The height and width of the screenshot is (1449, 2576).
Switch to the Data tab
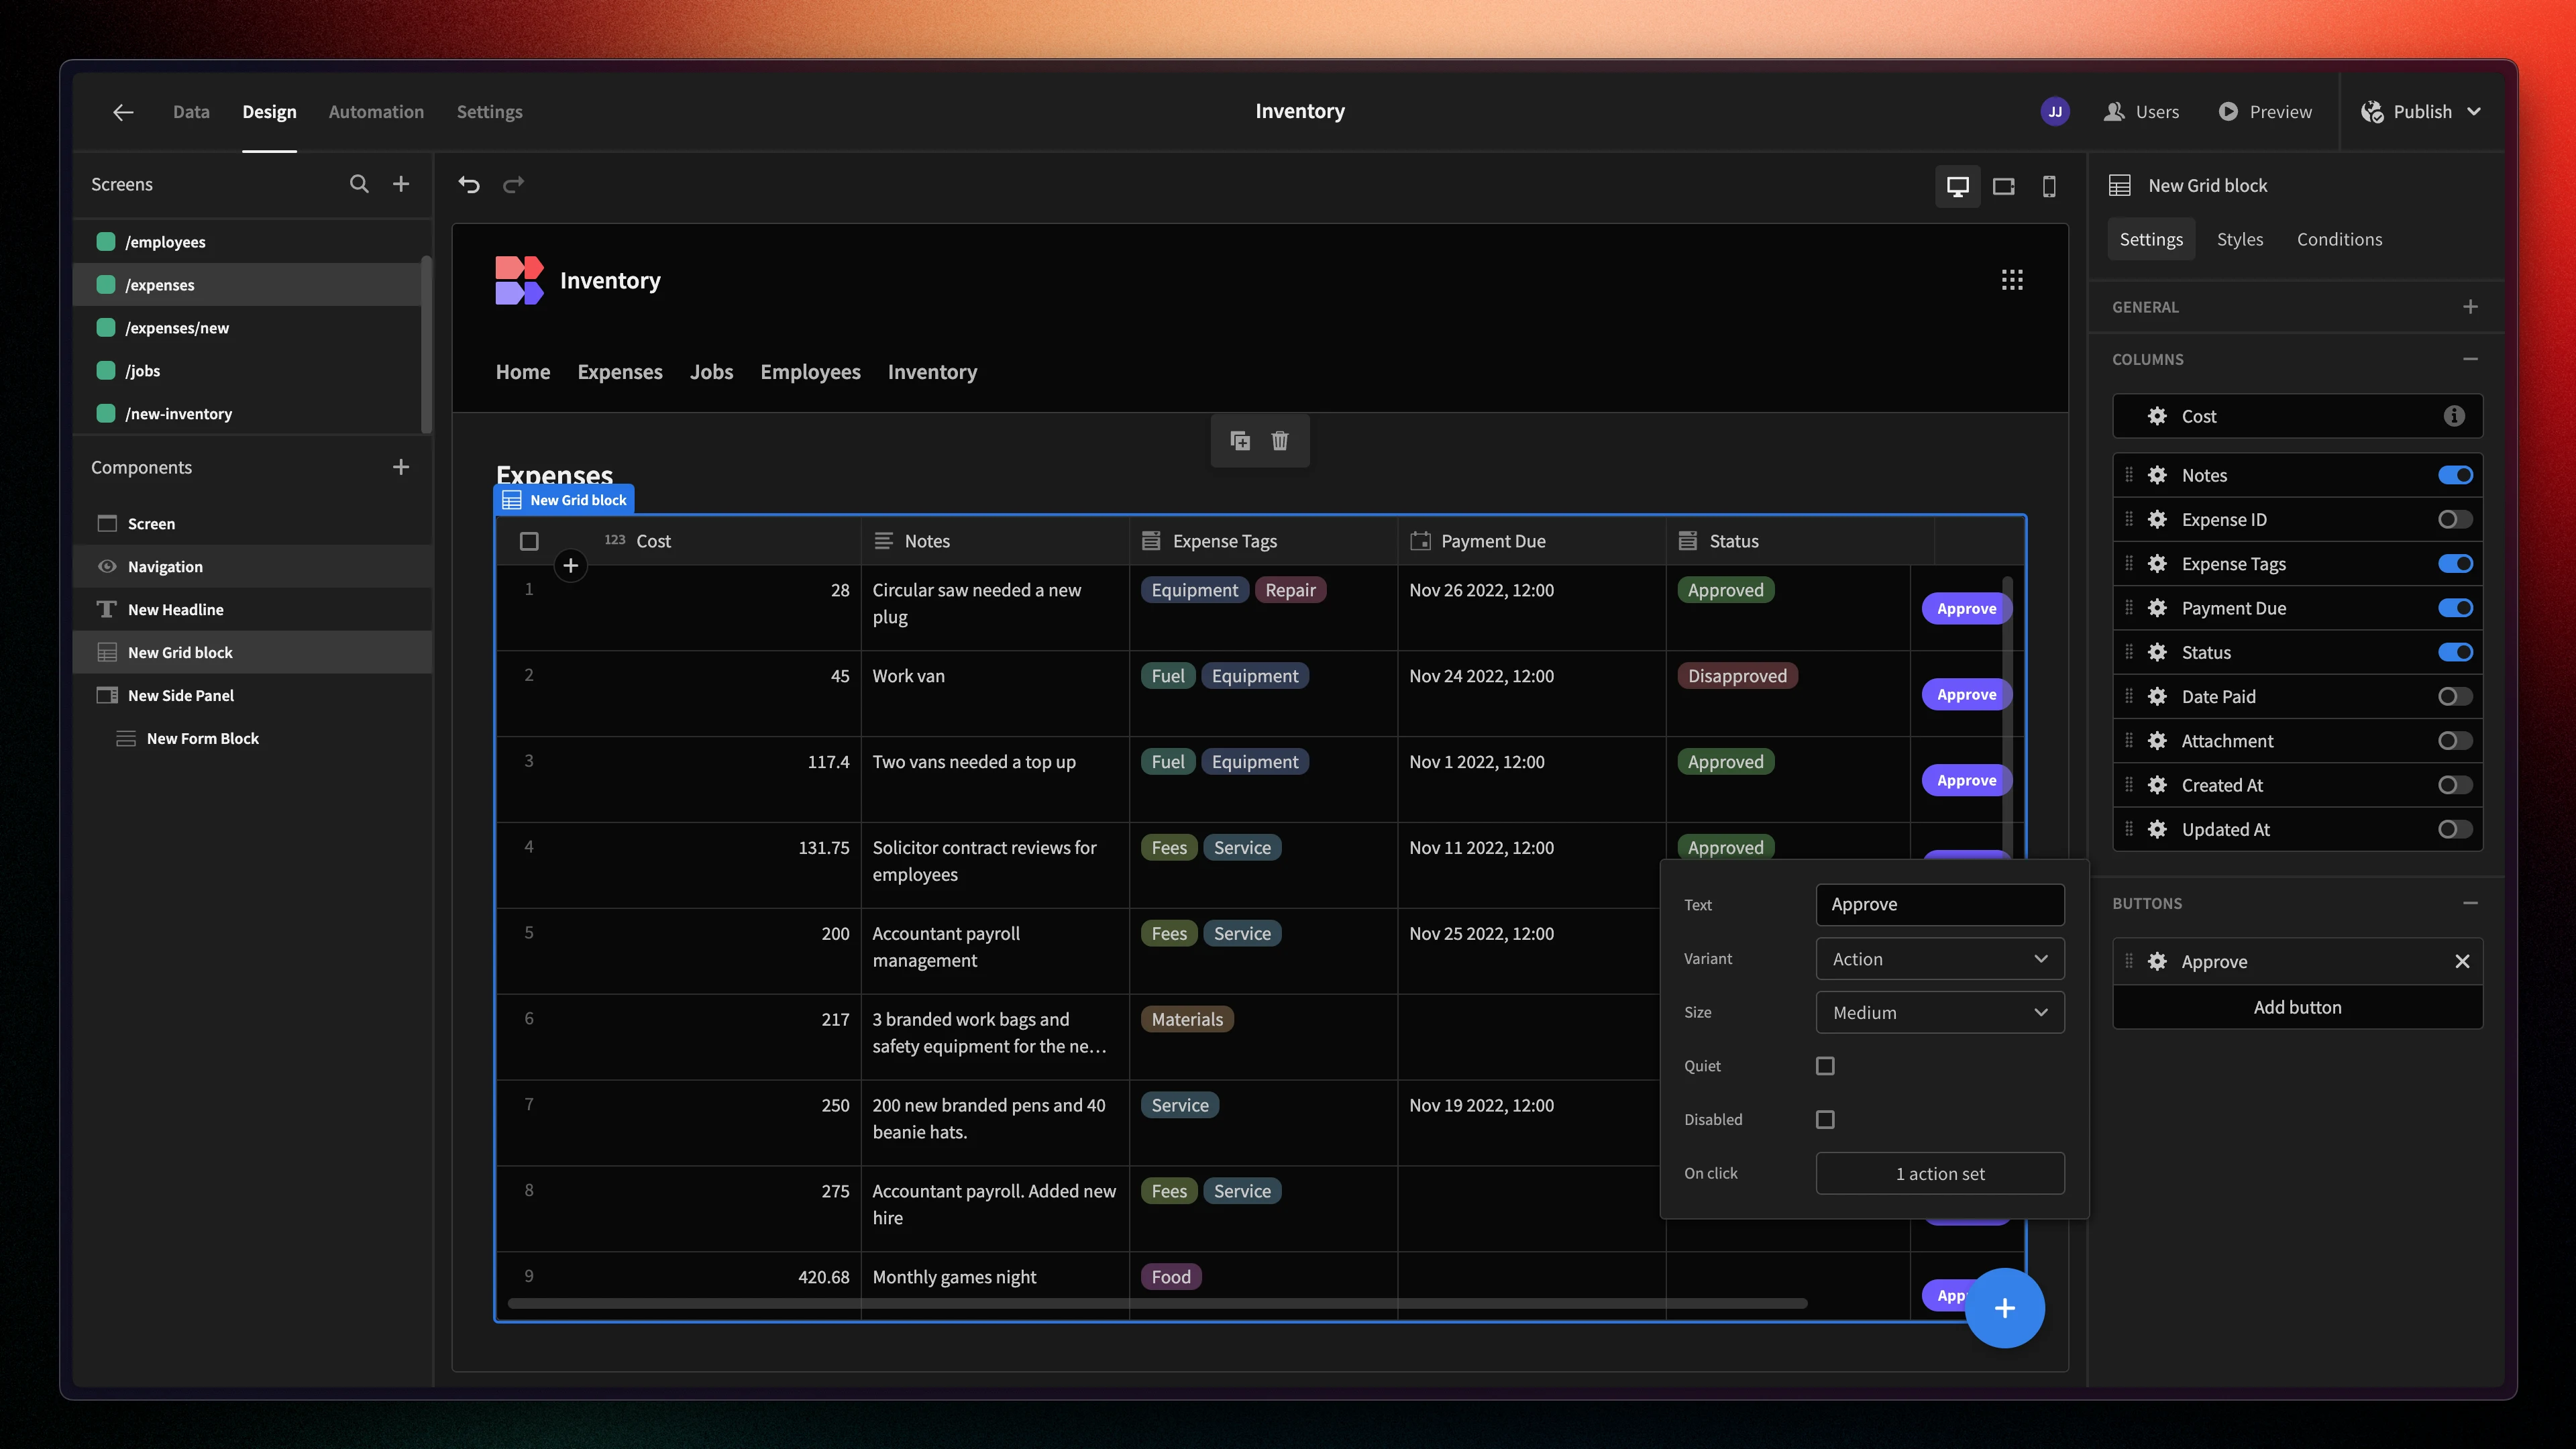(x=191, y=112)
